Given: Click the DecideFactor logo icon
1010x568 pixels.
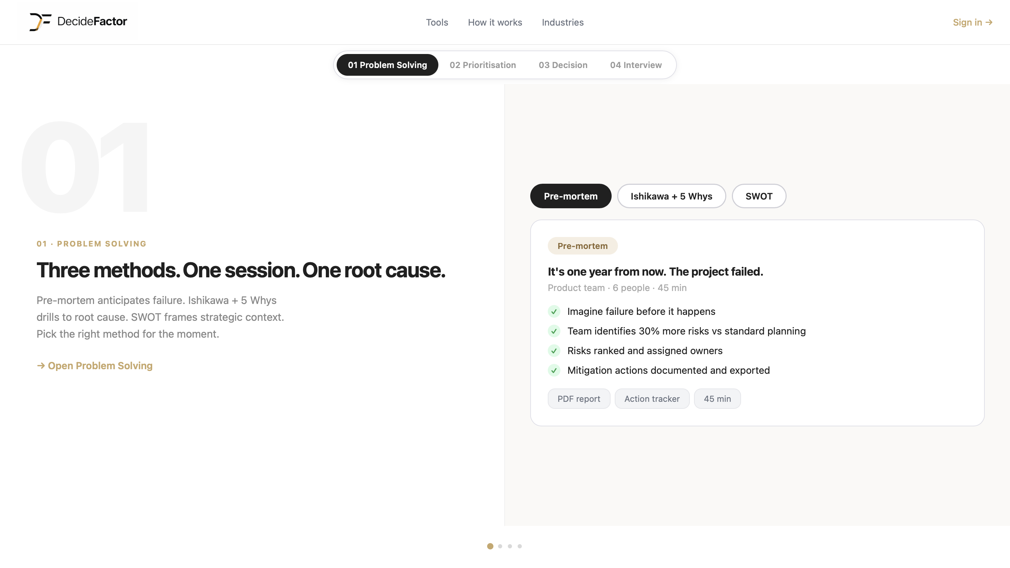Looking at the screenshot, I should click(x=40, y=21).
